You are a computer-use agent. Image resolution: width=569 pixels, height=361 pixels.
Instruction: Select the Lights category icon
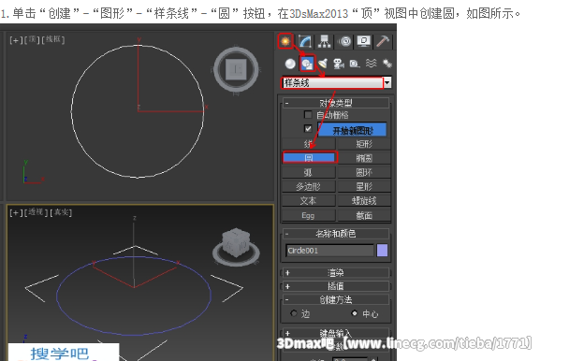click(323, 64)
